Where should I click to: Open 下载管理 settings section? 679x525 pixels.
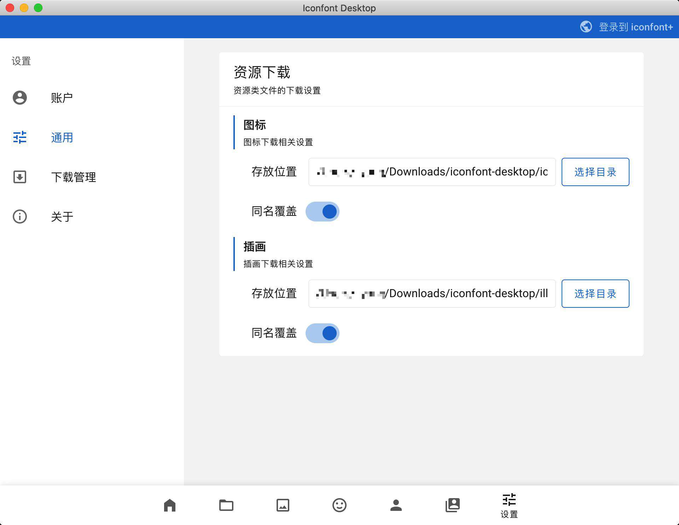tap(92, 177)
